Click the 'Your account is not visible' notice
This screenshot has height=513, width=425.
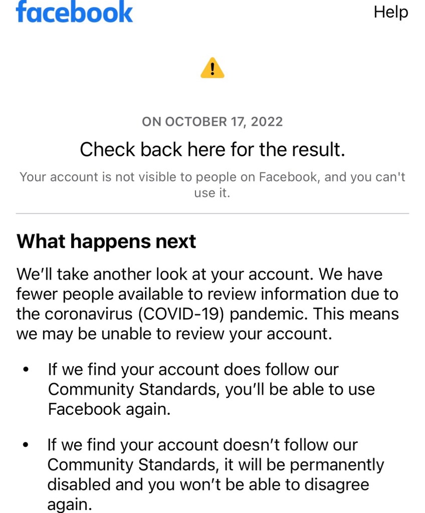pyautogui.click(x=212, y=184)
